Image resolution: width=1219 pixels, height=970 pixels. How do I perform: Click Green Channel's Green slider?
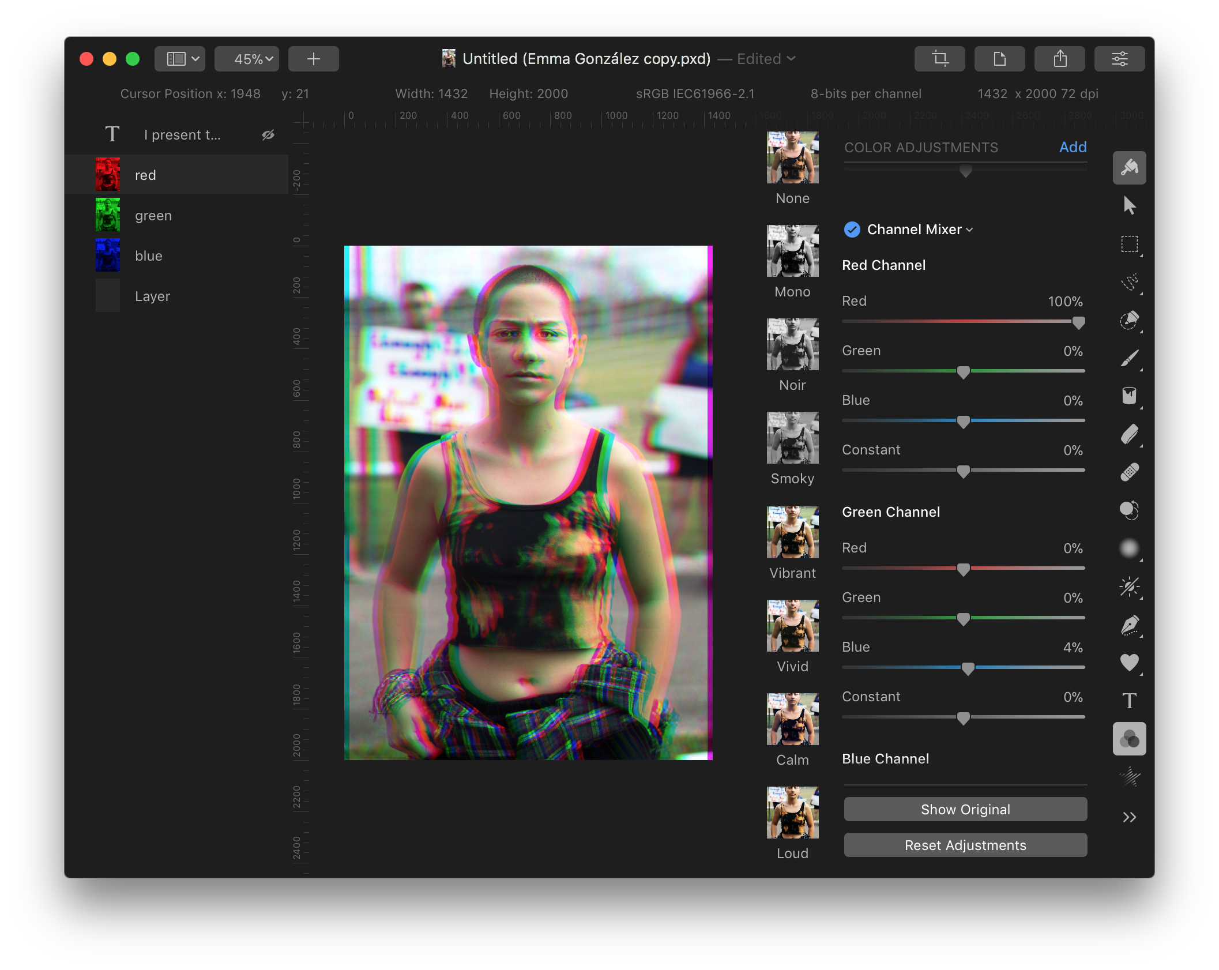[x=963, y=618]
